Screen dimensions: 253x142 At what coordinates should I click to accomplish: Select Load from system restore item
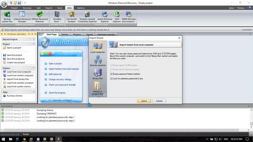pos(19,87)
